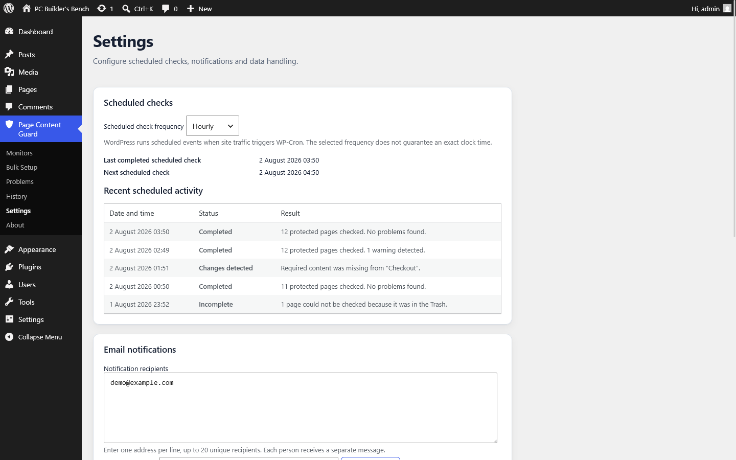Open Plugins menu label
The image size is (736, 460).
[30, 267]
